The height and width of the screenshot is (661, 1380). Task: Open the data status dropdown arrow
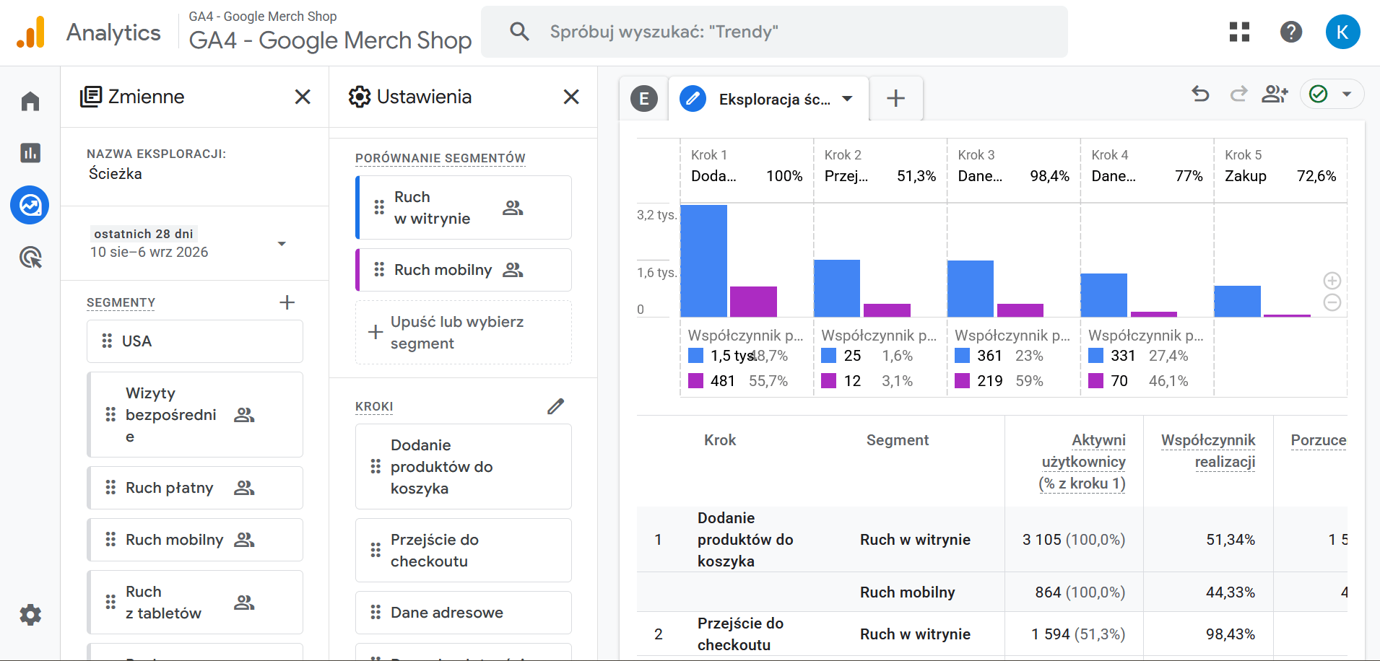[x=1347, y=94]
